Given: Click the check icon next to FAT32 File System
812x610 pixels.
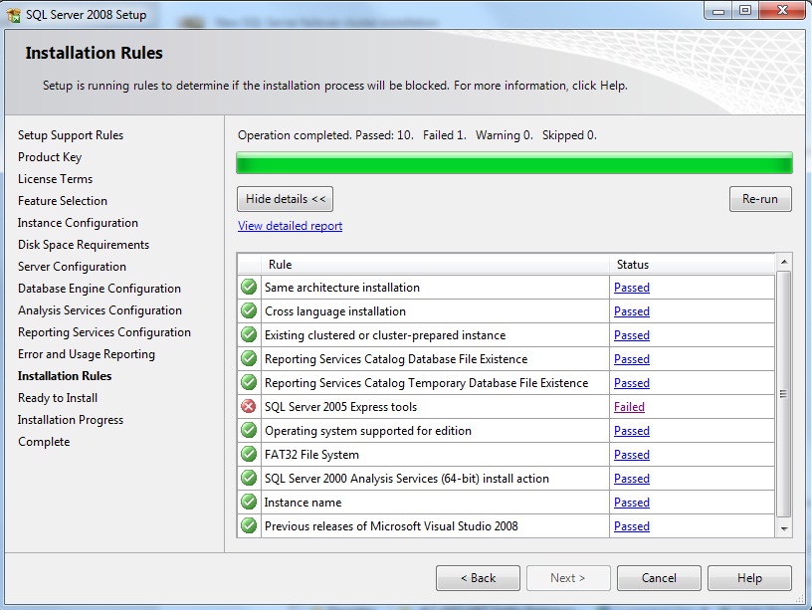Looking at the screenshot, I should (x=249, y=454).
